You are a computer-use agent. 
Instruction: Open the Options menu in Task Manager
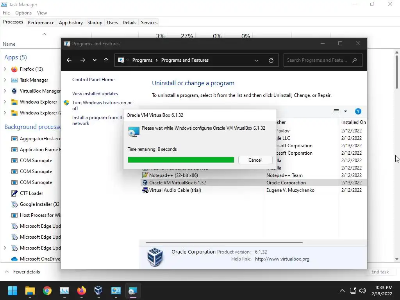coord(23,13)
